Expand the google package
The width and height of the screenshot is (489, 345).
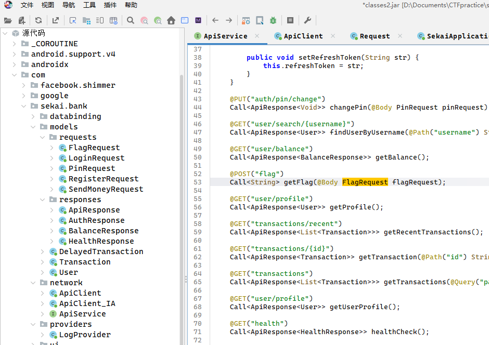point(24,96)
